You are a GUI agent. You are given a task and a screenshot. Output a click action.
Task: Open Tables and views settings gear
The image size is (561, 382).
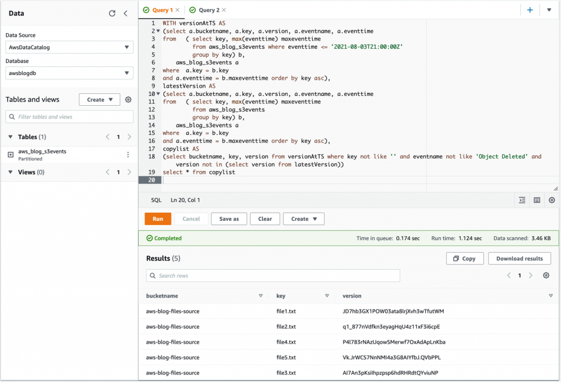pos(128,100)
